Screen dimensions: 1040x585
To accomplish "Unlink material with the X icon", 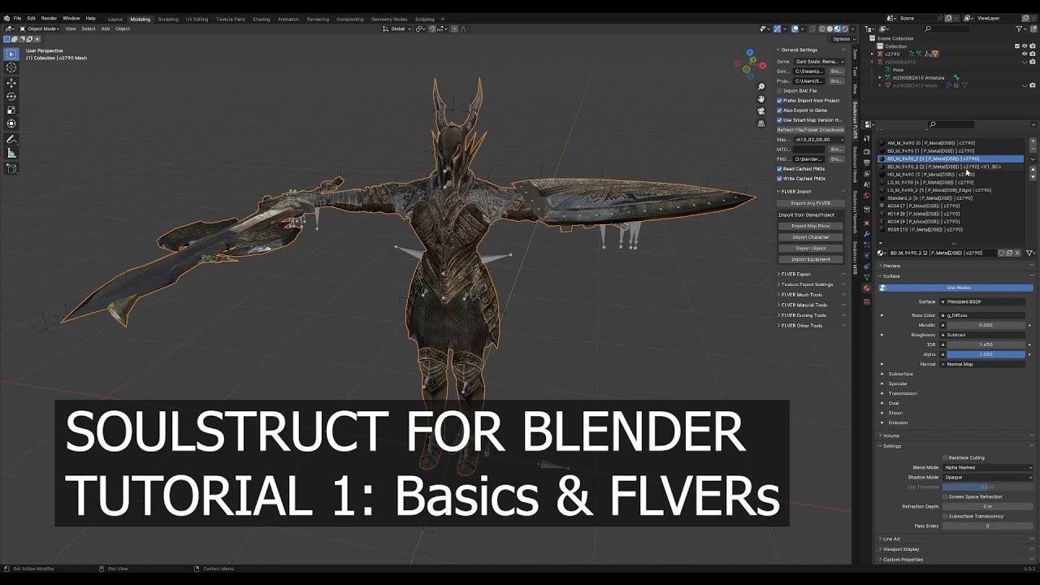I will coord(1018,253).
